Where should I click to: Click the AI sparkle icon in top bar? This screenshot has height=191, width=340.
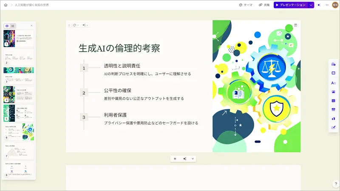click(319, 5)
